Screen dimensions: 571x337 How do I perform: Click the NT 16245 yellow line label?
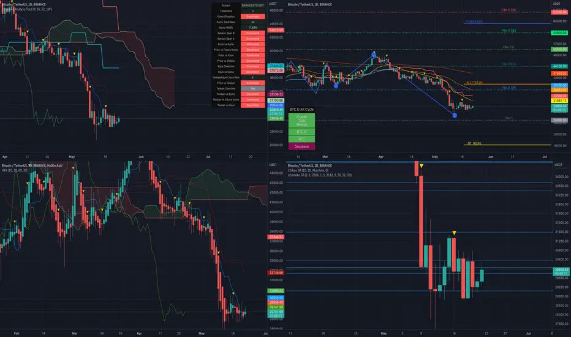[x=474, y=143]
